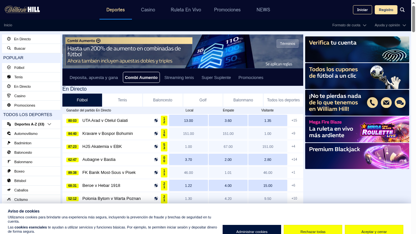Click the Balonmano player icon
Screen dimensions: 416x234
9,162
